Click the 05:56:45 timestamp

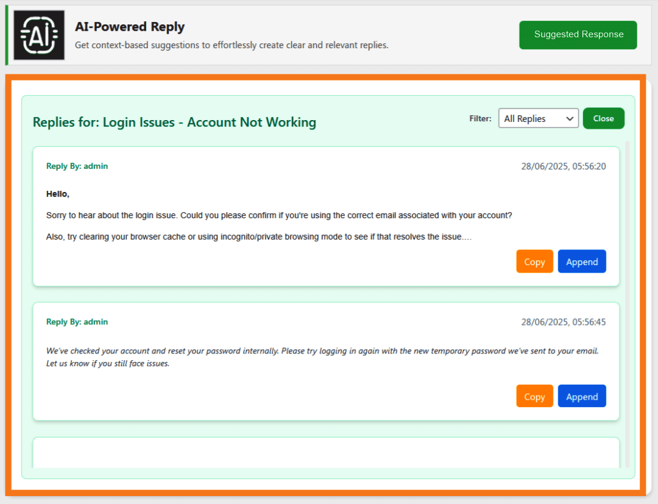[563, 322]
